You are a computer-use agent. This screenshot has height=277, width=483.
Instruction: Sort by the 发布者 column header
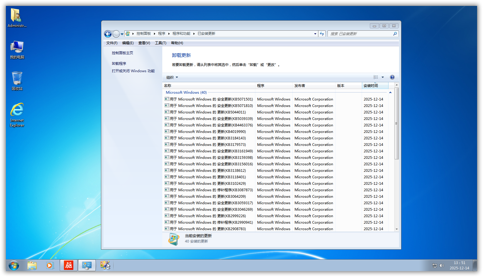(x=314, y=86)
